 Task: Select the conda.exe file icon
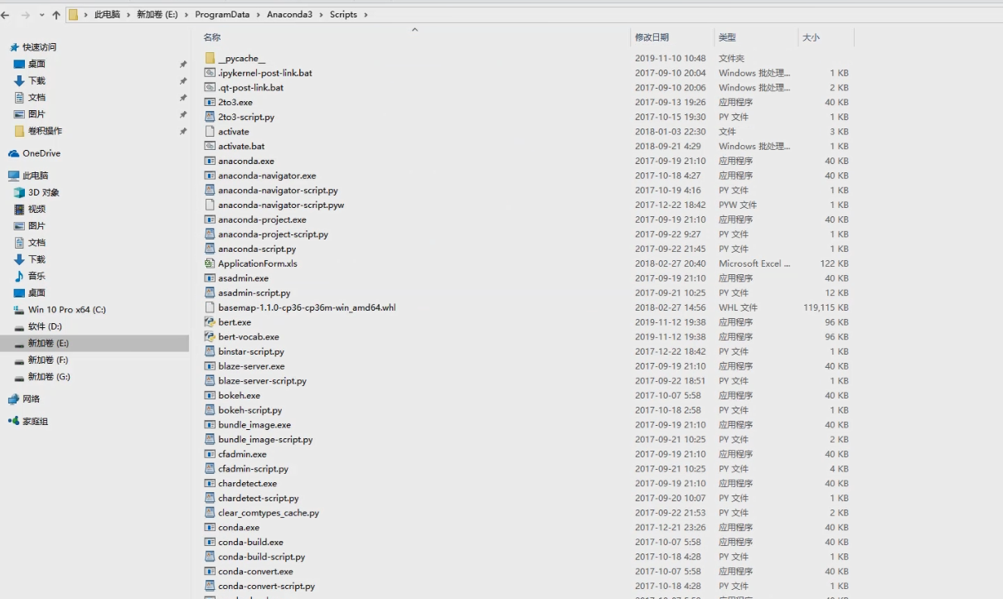[x=210, y=527]
